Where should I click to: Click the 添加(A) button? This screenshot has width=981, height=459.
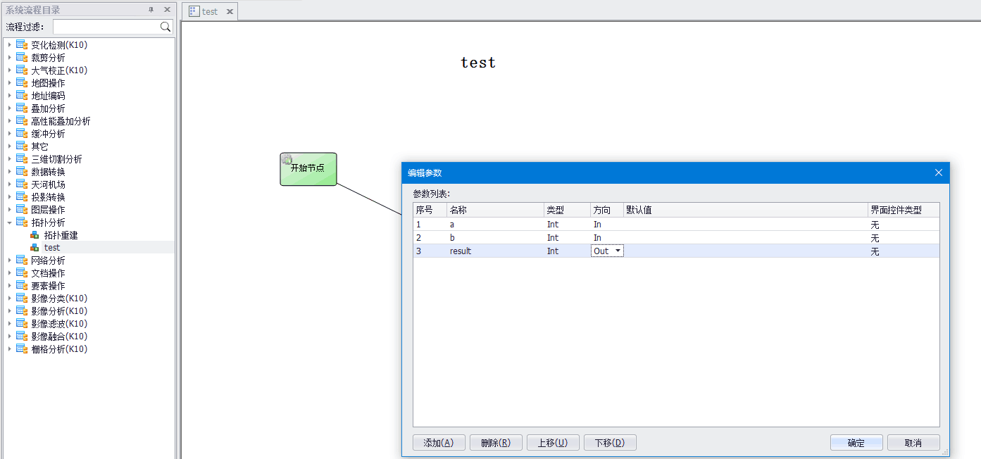[438, 443]
